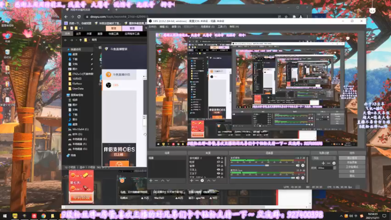Open microphone settings gear in mixer

303,178
